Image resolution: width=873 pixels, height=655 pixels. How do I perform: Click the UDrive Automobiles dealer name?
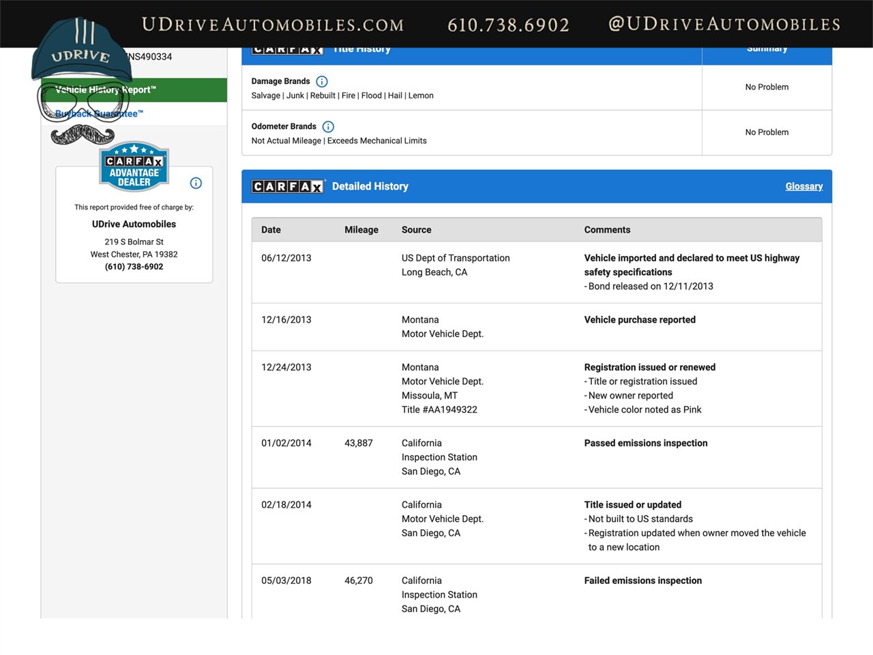[134, 224]
